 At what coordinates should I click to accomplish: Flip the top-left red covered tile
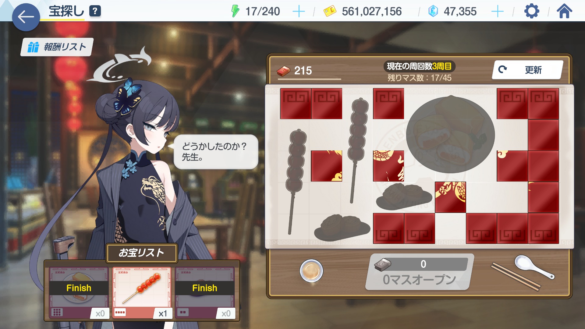[x=296, y=104]
